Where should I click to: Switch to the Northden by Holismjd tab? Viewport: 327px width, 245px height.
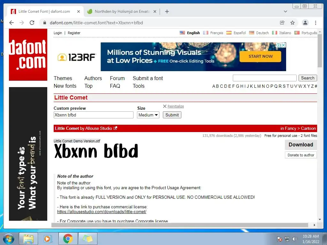pos(122,11)
